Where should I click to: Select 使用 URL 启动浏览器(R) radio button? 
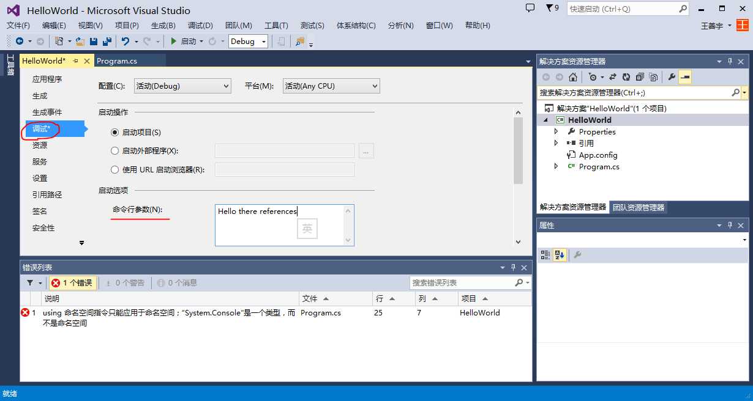click(x=115, y=169)
